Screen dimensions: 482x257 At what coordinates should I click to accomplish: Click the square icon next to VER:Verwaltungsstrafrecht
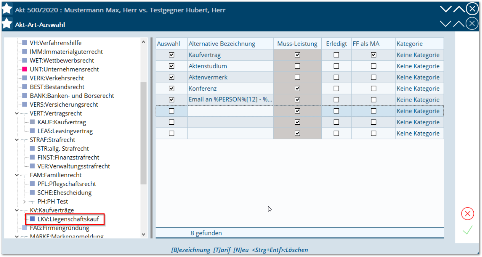pos(32,166)
